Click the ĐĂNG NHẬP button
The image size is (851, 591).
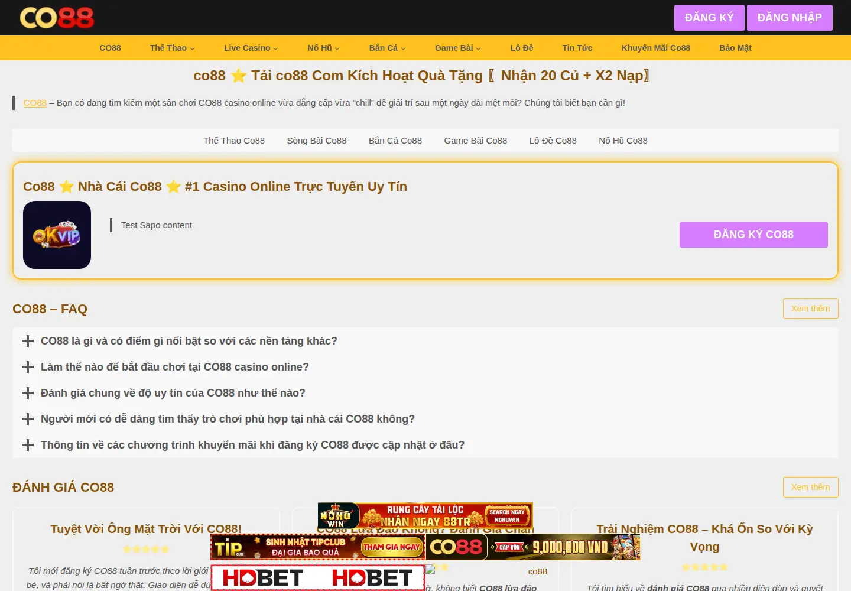(x=790, y=18)
